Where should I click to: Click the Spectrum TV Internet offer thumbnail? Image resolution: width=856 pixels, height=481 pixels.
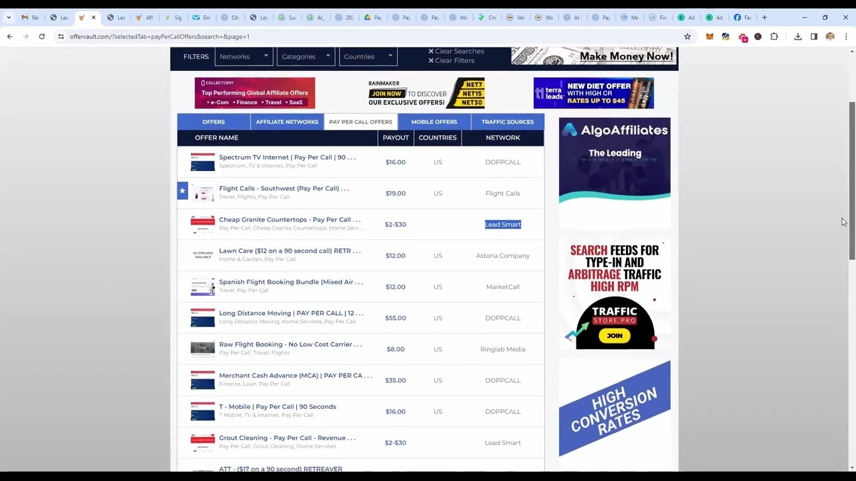click(203, 162)
